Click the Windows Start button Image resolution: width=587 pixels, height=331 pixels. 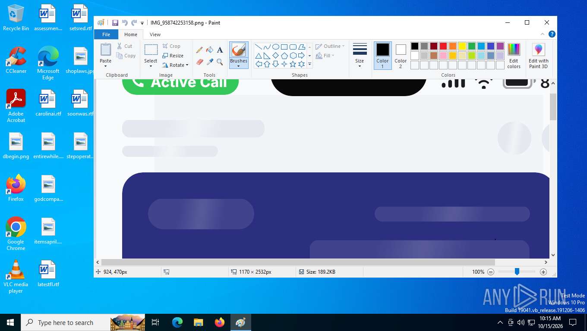coord(10,322)
